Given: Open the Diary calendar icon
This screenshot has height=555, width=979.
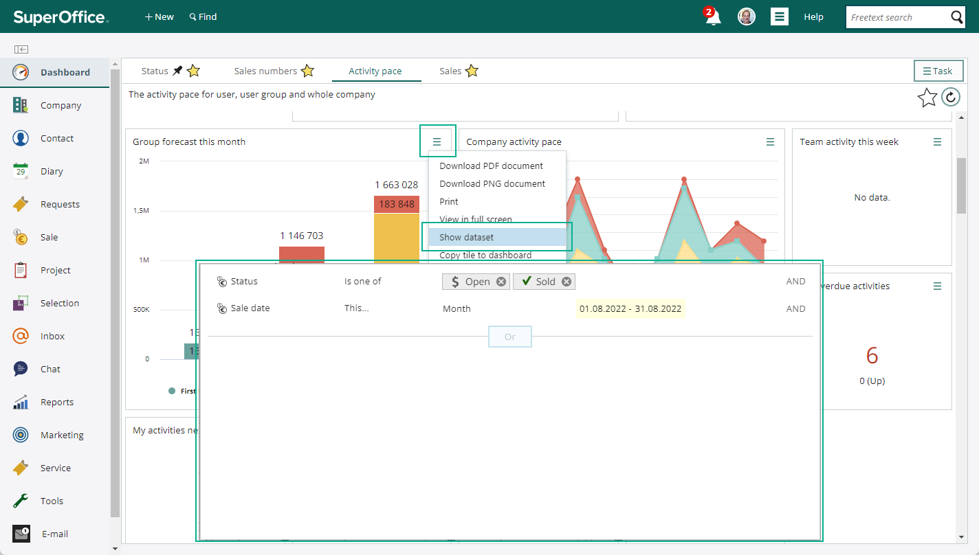Looking at the screenshot, I should pyautogui.click(x=21, y=171).
